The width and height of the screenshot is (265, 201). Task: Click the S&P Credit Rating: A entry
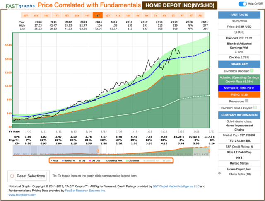point(239,147)
